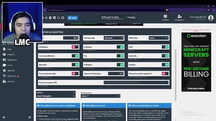216x121 pixels.
Task: Toggle the Nether switch
Action: click(165, 65)
